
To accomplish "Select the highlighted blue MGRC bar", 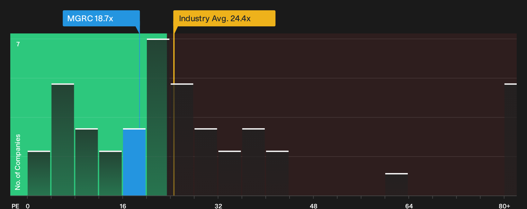I will (x=134, y=162).
